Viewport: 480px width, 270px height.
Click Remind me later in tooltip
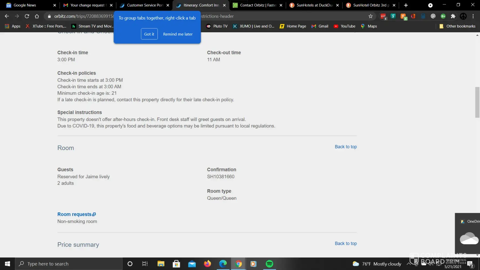pyautogui.click(x=178, y=34)
